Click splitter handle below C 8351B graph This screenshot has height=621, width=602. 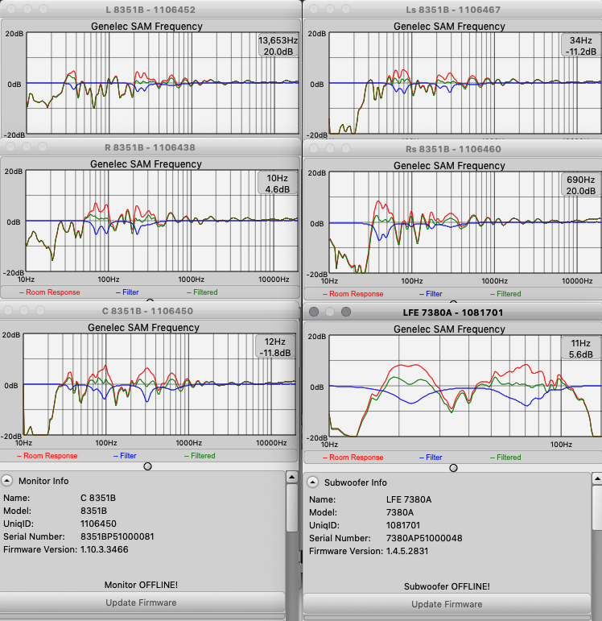[147, 466]
